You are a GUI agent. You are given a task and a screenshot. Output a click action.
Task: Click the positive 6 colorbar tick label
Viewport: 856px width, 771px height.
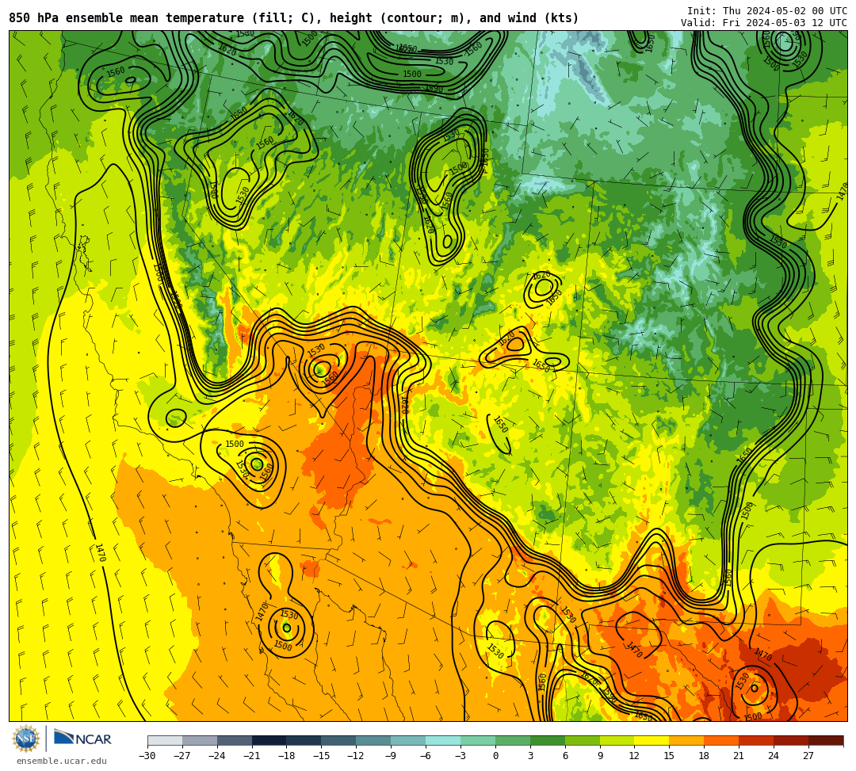pos(565,756)
